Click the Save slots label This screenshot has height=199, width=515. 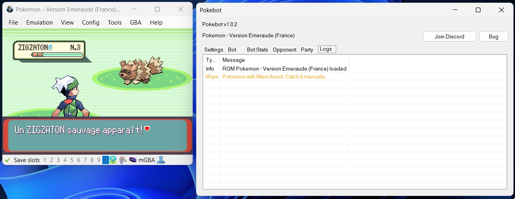coord(27,160)
